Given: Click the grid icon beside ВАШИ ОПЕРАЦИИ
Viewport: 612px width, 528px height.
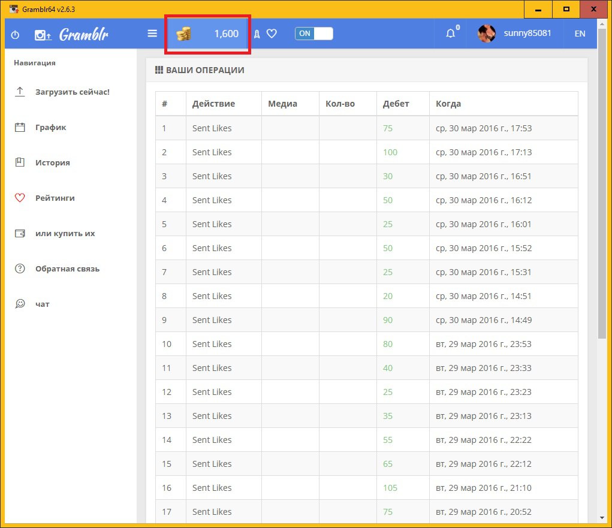Looking at the screenshot, I should [159, 70].
